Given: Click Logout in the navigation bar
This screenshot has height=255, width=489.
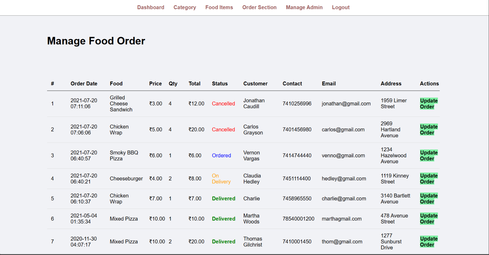Looking at the screenshot, I should (x=341, y=7).
